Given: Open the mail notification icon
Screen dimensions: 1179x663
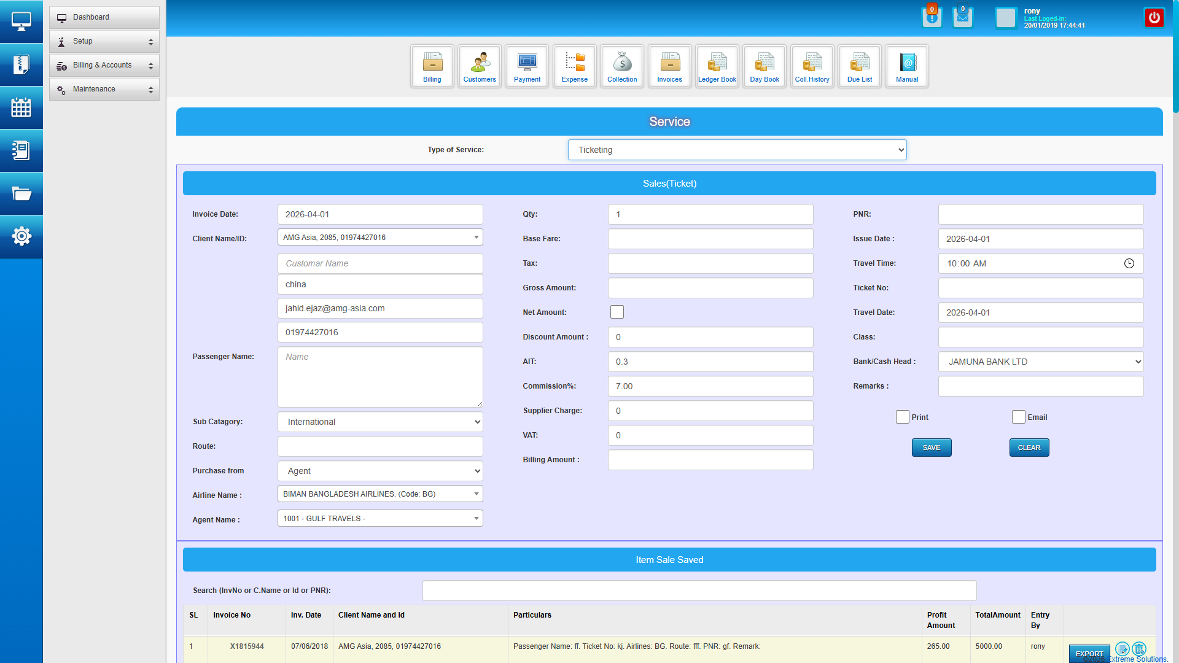Looking at the screenshot, I should click(x=962, y=17).
